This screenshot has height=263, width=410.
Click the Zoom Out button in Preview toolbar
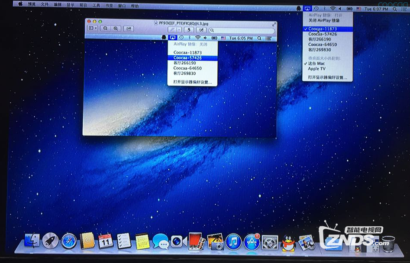tap(105, 29)
